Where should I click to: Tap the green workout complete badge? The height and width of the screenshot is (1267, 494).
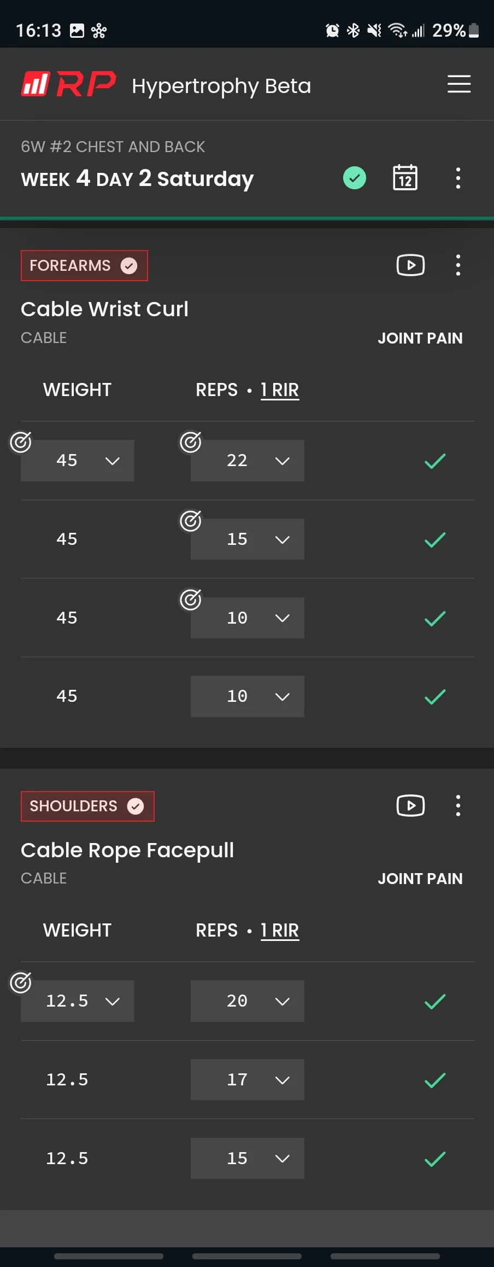point(355,178)
